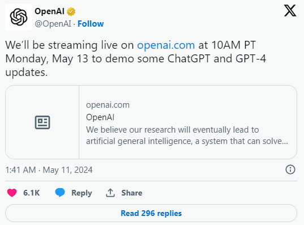Open the openai.com link in the tweet text
304x225 pixels.
[166, 45]
